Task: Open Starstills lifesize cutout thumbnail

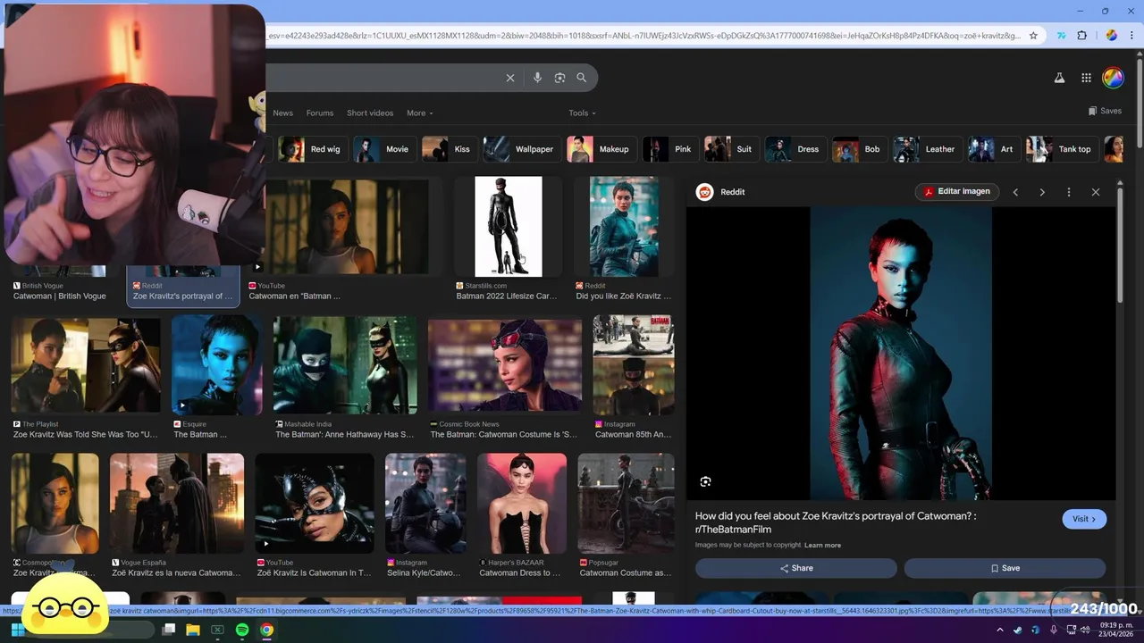Action: (508, 227)
